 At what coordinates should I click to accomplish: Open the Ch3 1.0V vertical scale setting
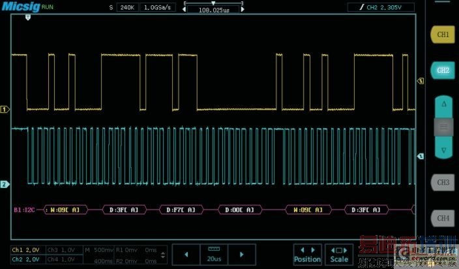(x=65, y=250)
